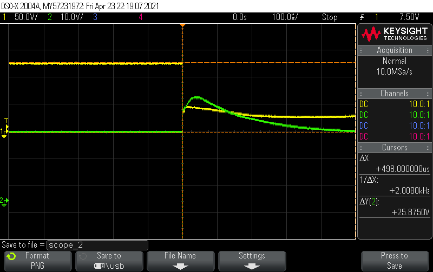Expand the Settings softkey menu

click(x=252, y=260)
